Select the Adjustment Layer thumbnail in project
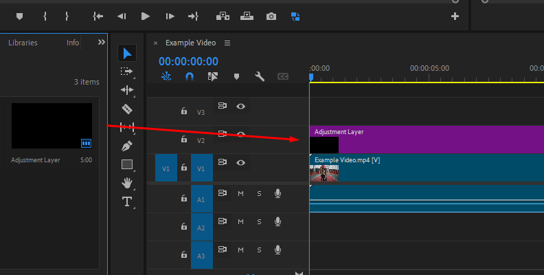 click(52, 126)
